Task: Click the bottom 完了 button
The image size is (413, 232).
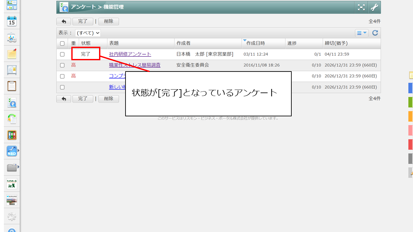Action: pos(83,99)
